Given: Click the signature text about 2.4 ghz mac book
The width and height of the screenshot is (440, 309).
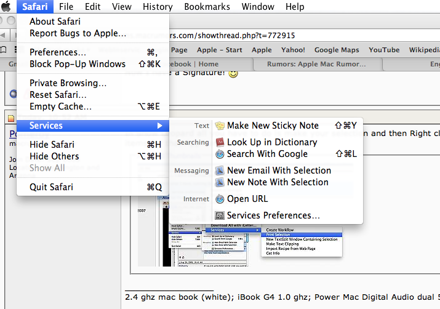Looking at the screenshot, I should point(282,297).
